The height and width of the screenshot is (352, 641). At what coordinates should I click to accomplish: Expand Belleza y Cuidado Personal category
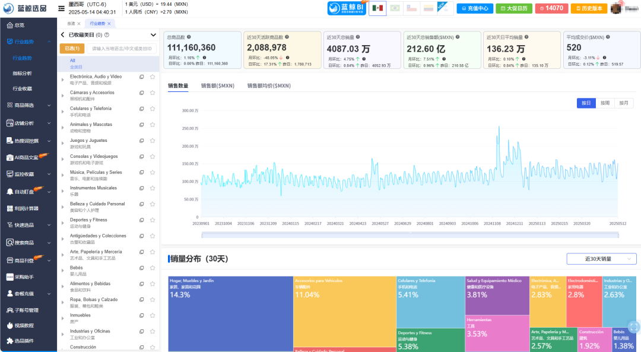(x=62, y=207)
